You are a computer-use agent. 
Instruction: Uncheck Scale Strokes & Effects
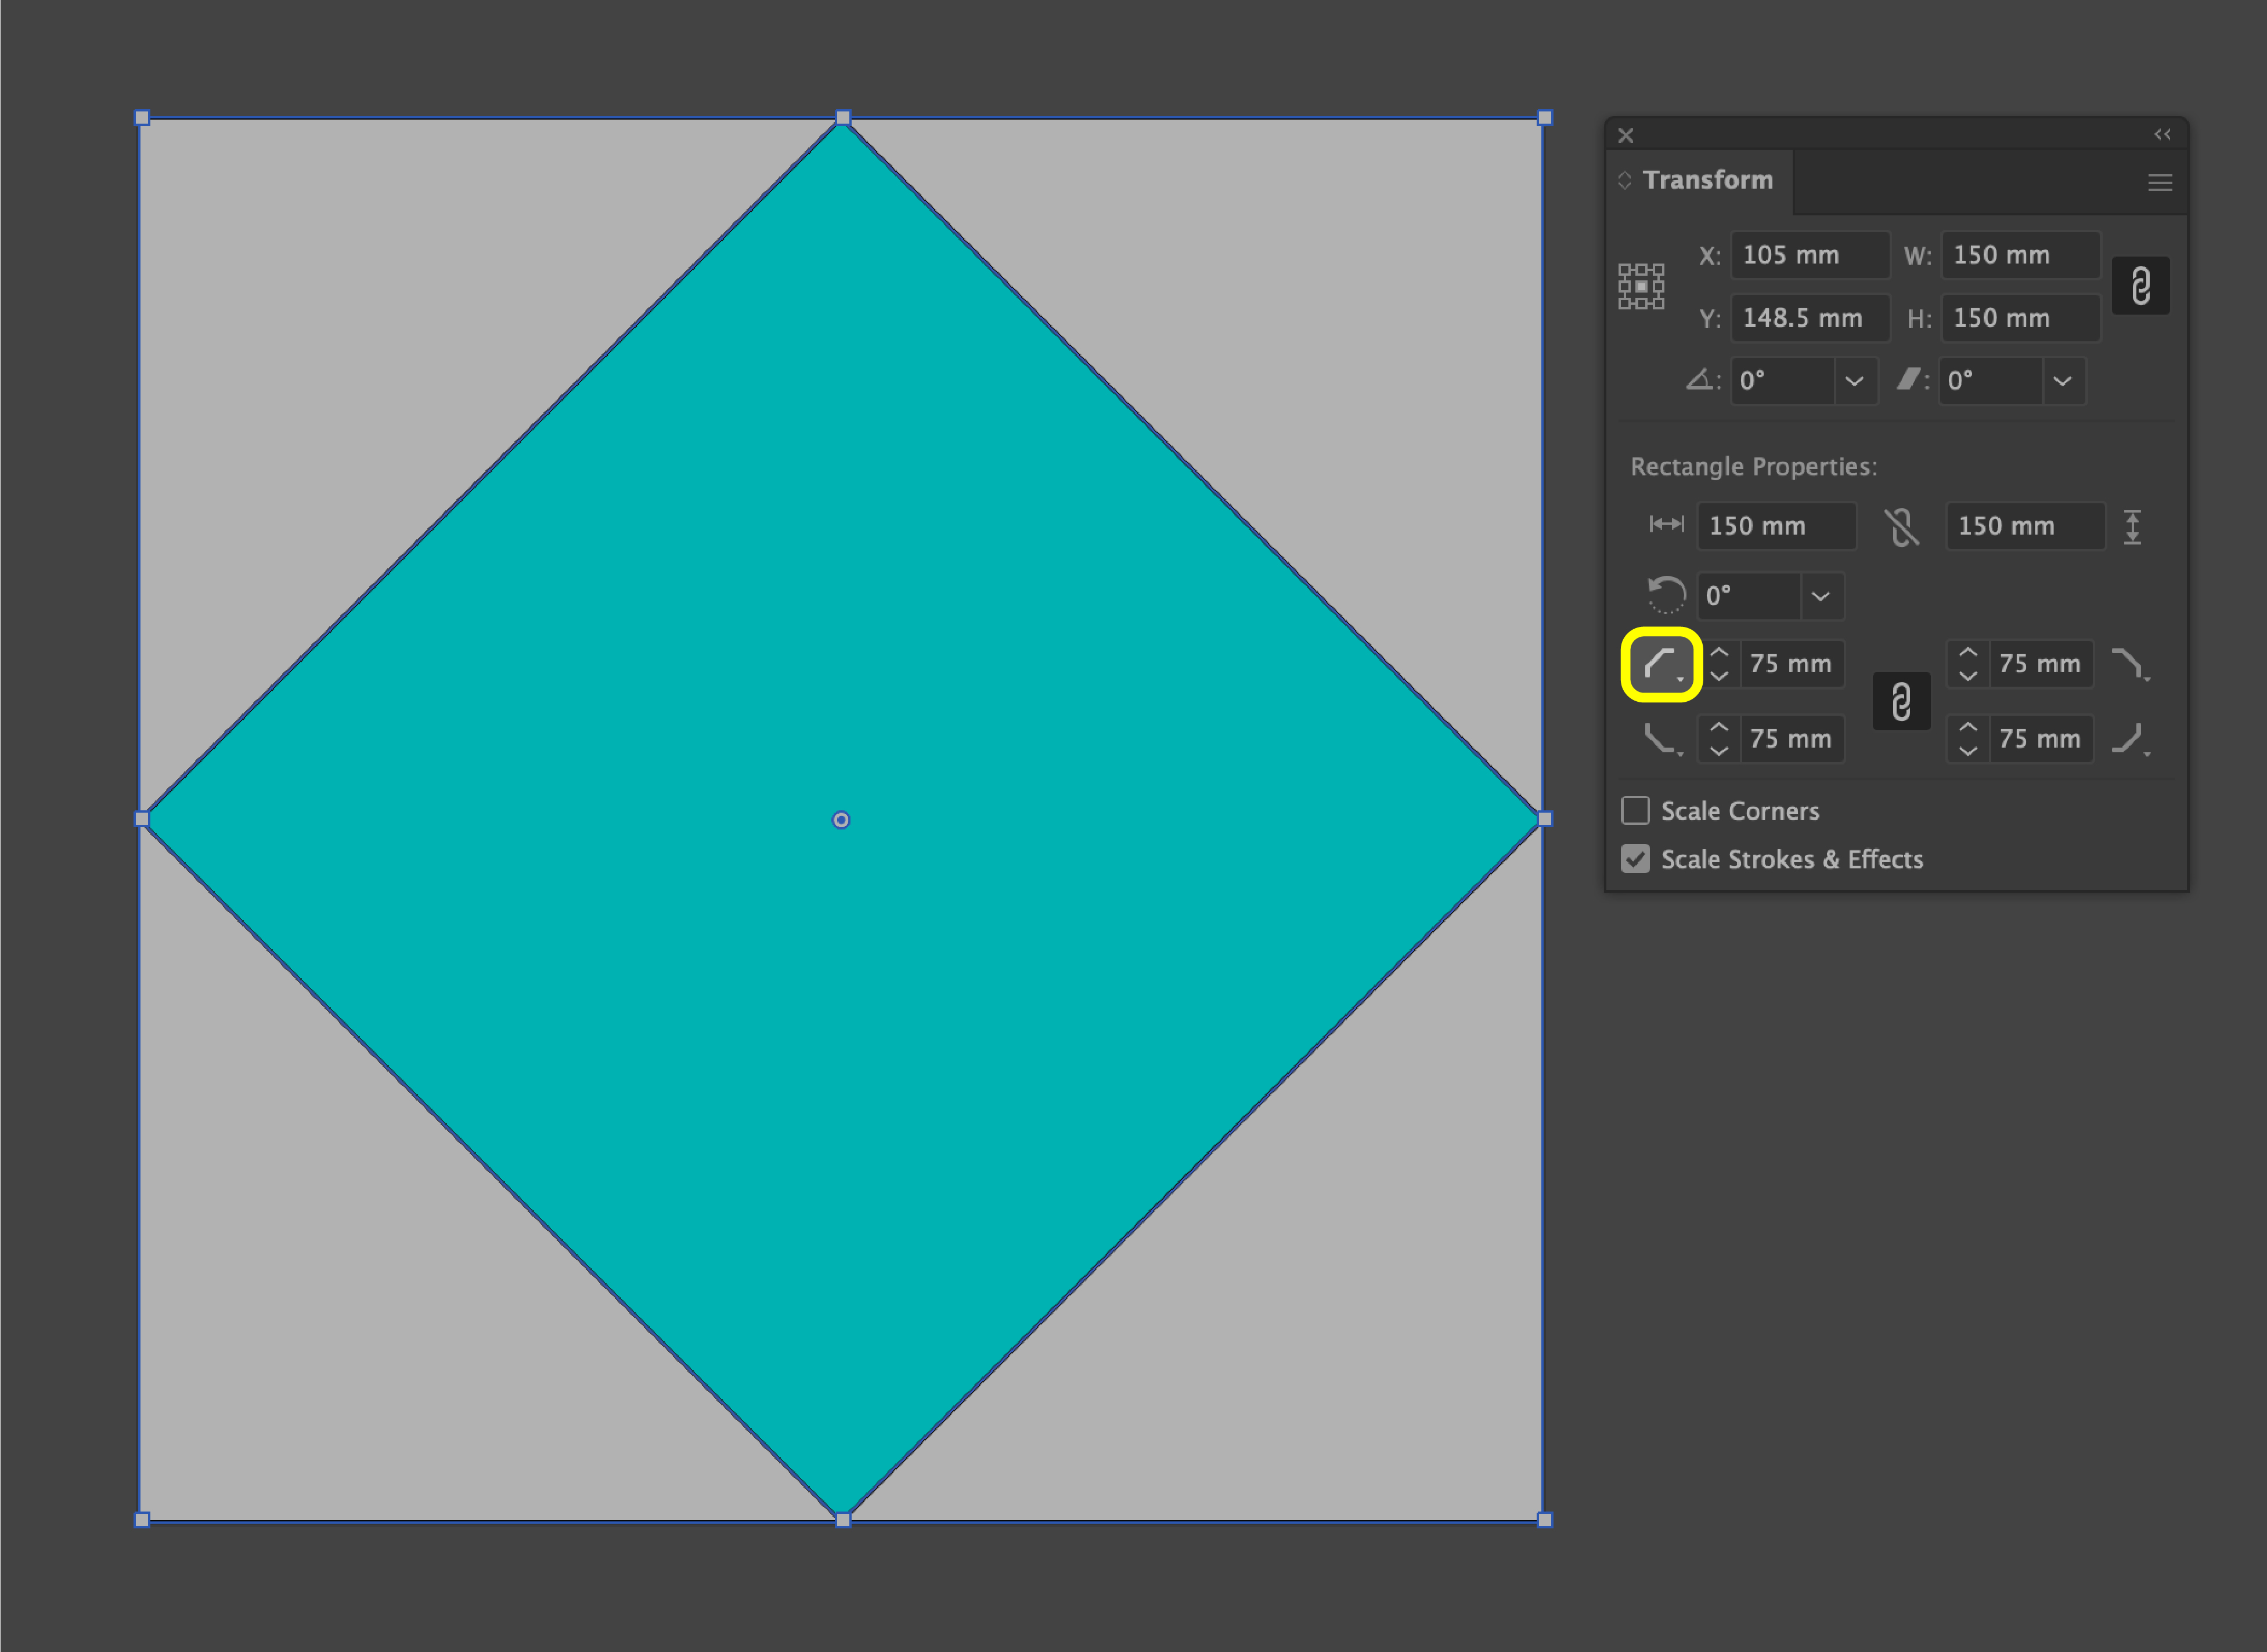click(1635, 859)
